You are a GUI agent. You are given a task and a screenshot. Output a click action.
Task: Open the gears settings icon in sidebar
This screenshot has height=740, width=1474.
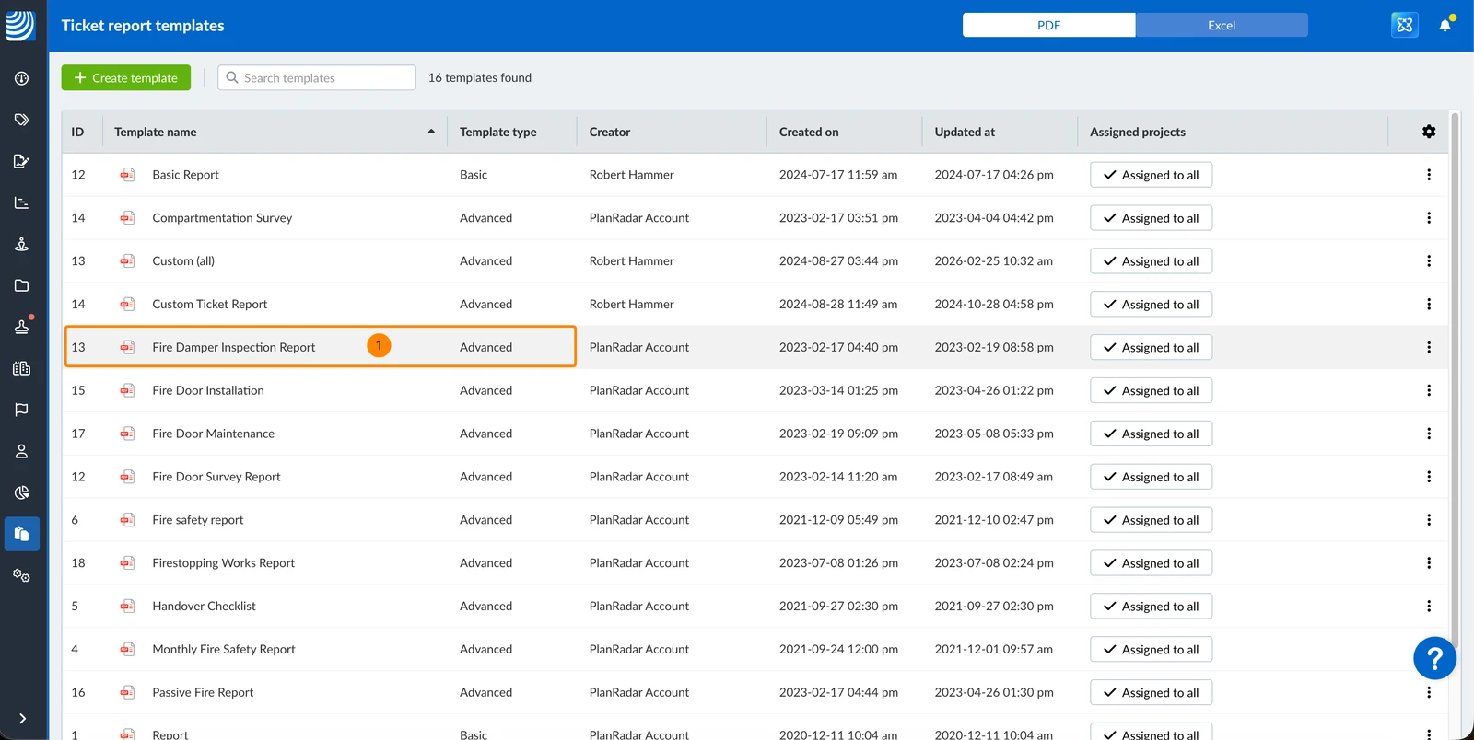click(21, 575)
